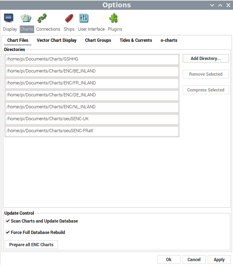
Task: Open the Connections settings icon
Action: [42, 18]
